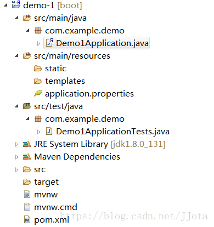The image size is (214, 227).
Task: Click the src folder icon
Action: [27, 169]
